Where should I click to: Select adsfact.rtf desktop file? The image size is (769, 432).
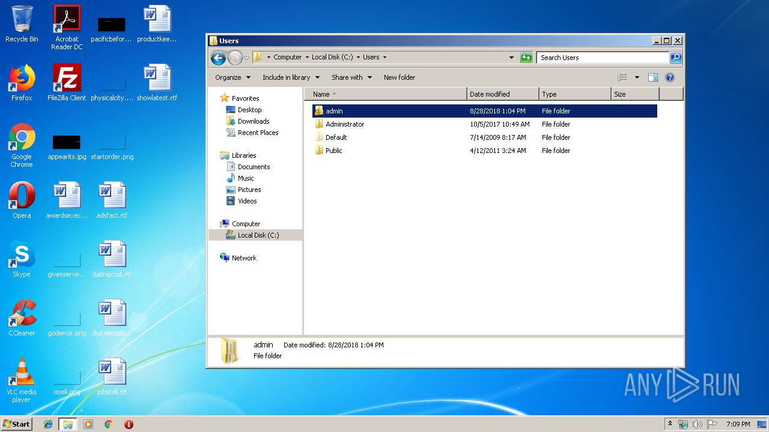(x=112, y=200)
